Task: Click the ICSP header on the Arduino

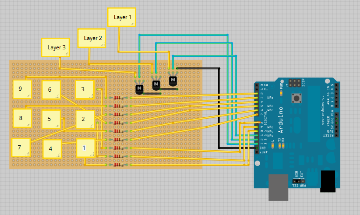Action: point(295,83)
